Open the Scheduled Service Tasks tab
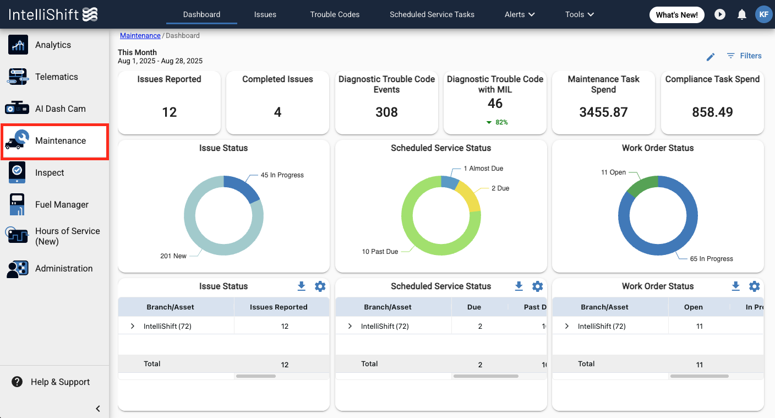This screenshot has height=418, width=775. [x=432, y=14]
